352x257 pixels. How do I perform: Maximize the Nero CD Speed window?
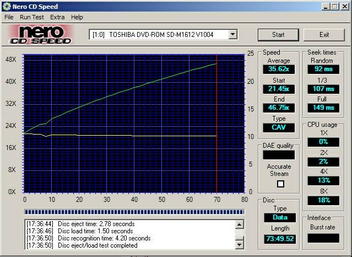[x=334, y=6]
